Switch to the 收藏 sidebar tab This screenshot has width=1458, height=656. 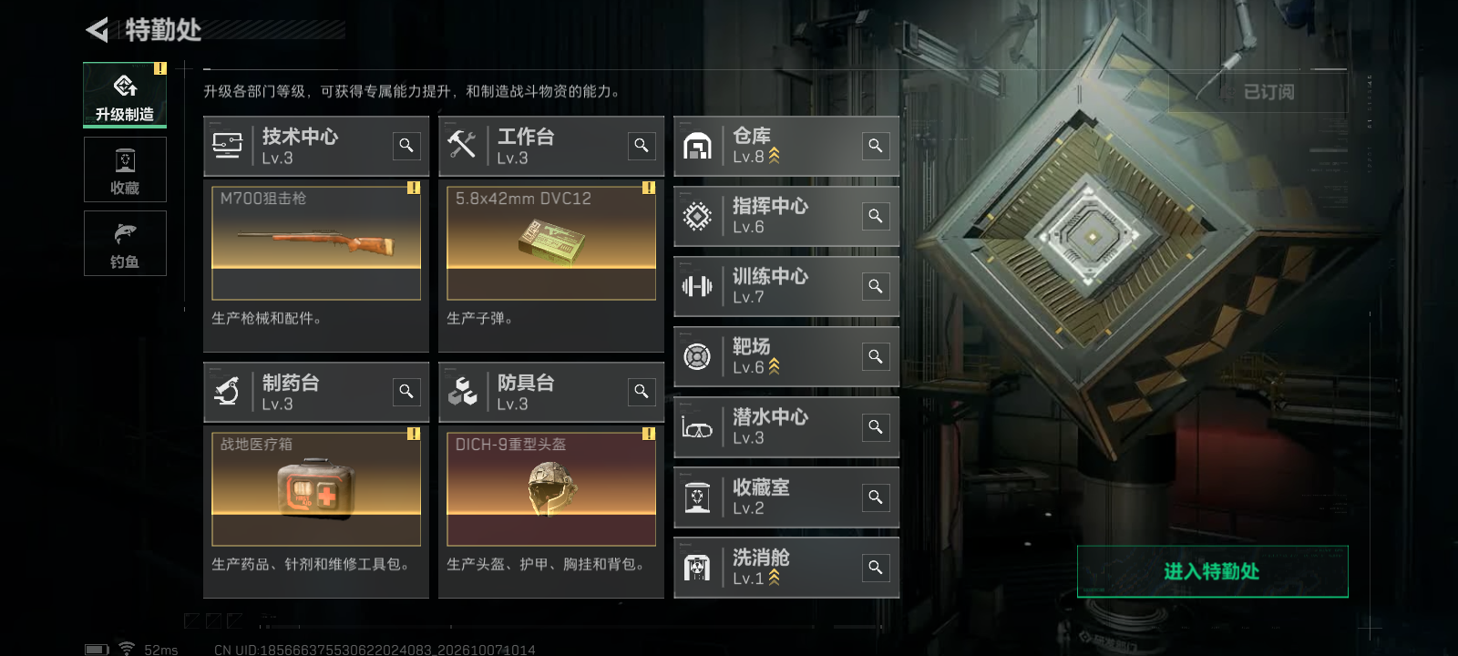[x=125, y=169]
